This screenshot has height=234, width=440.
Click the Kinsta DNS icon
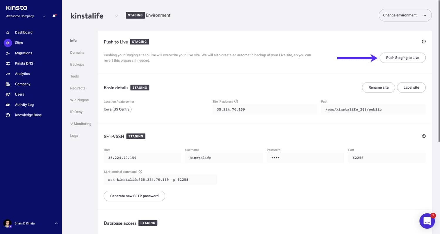[x=8, y=63]
